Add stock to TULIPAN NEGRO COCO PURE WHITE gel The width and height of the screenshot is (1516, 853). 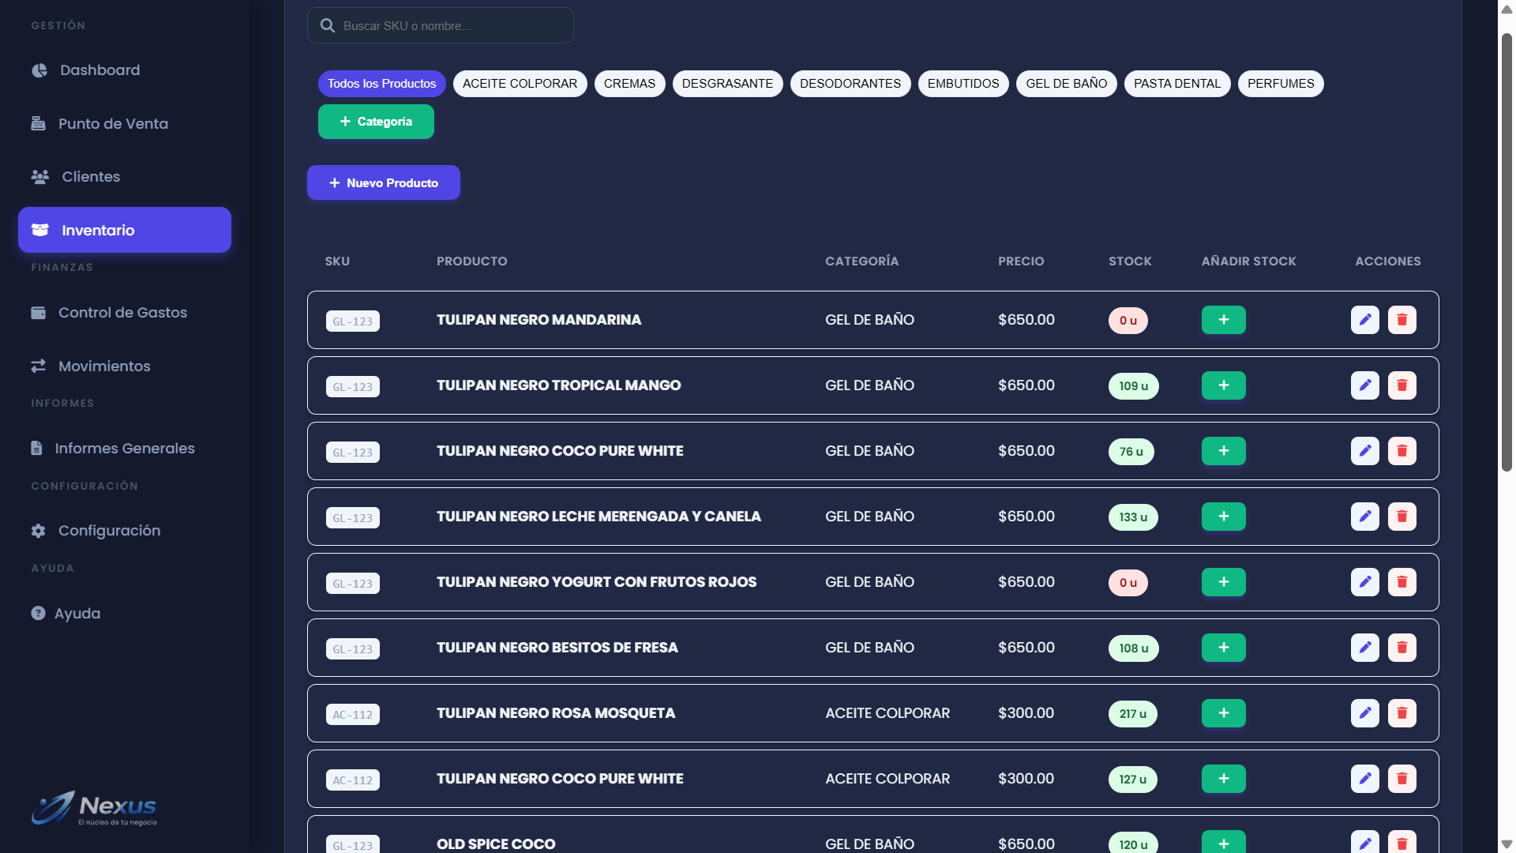pyautogui.click(x=1223, y=451)
